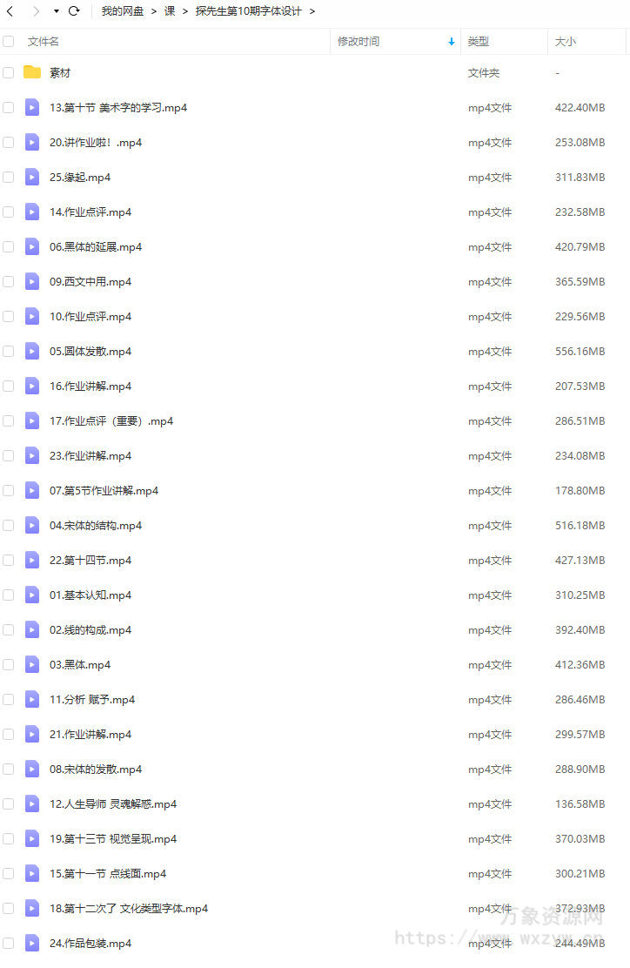Sort by the 修改时间 column
Viewport: 630px width, 968px height.
[359, 42]
